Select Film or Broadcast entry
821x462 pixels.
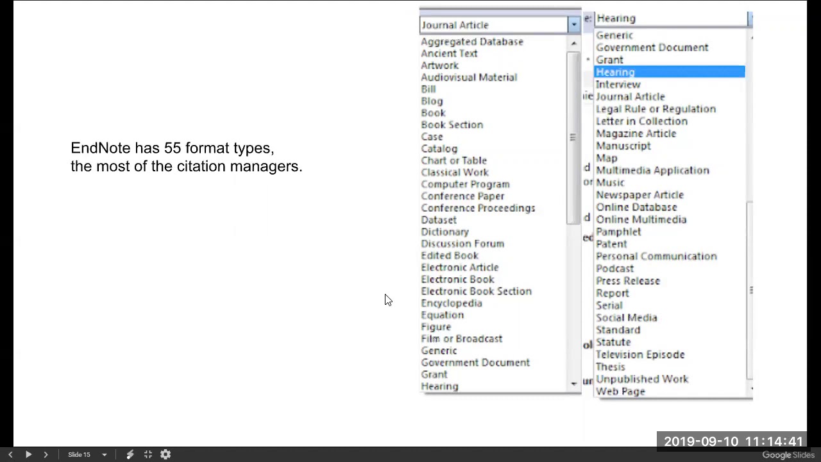461,338
